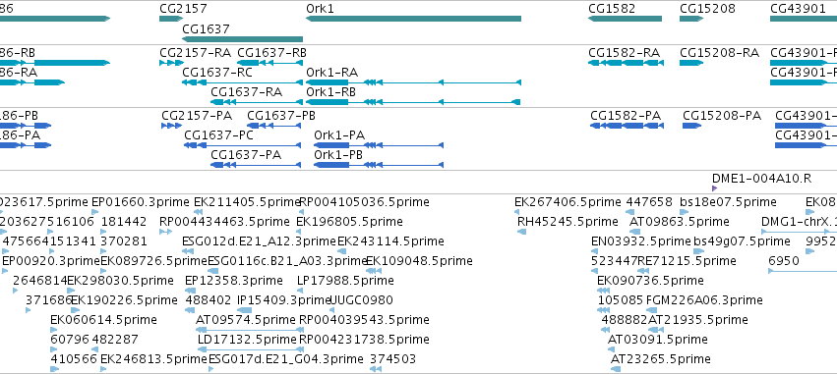Screen dimensions: 837x374
Task: Select the CG1582 gene arrow
Action: click(626, 19)
